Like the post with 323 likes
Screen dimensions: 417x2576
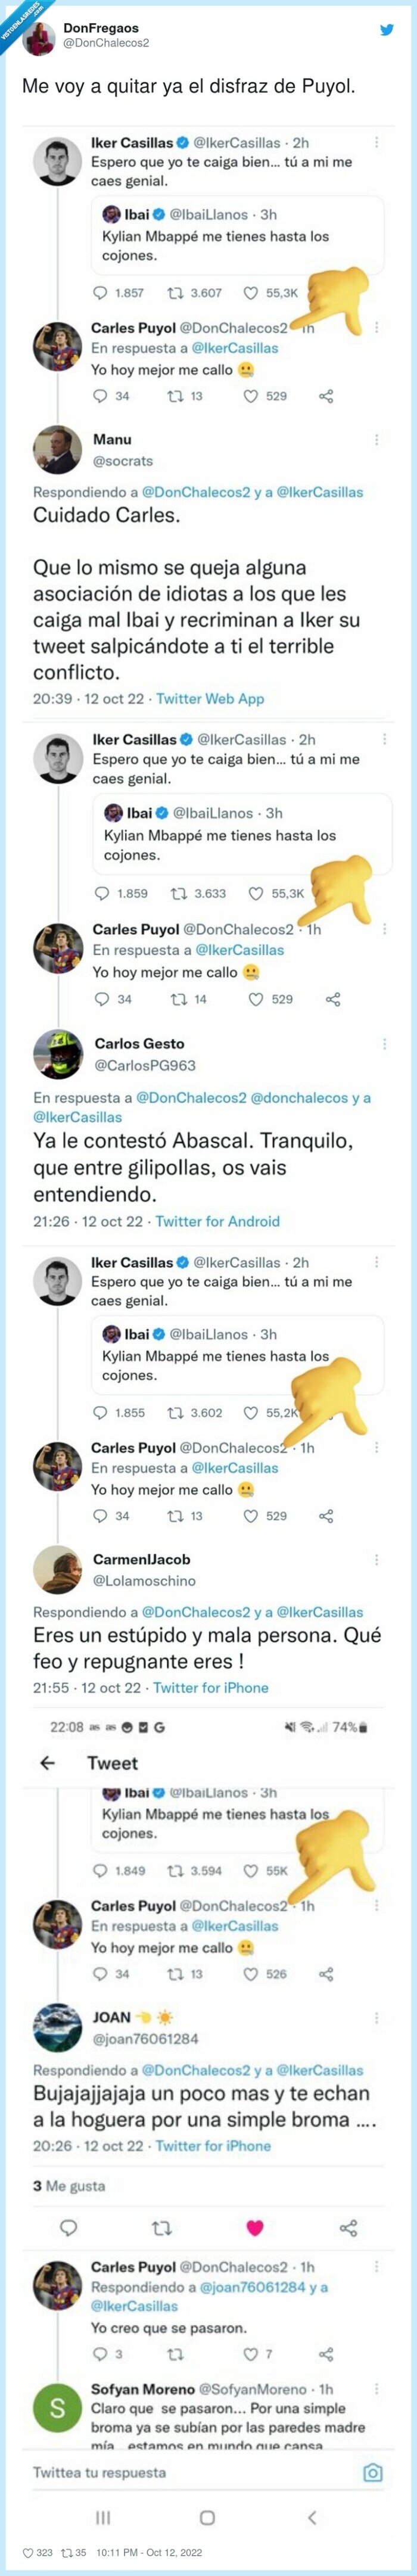click(x=28, y=2552)
